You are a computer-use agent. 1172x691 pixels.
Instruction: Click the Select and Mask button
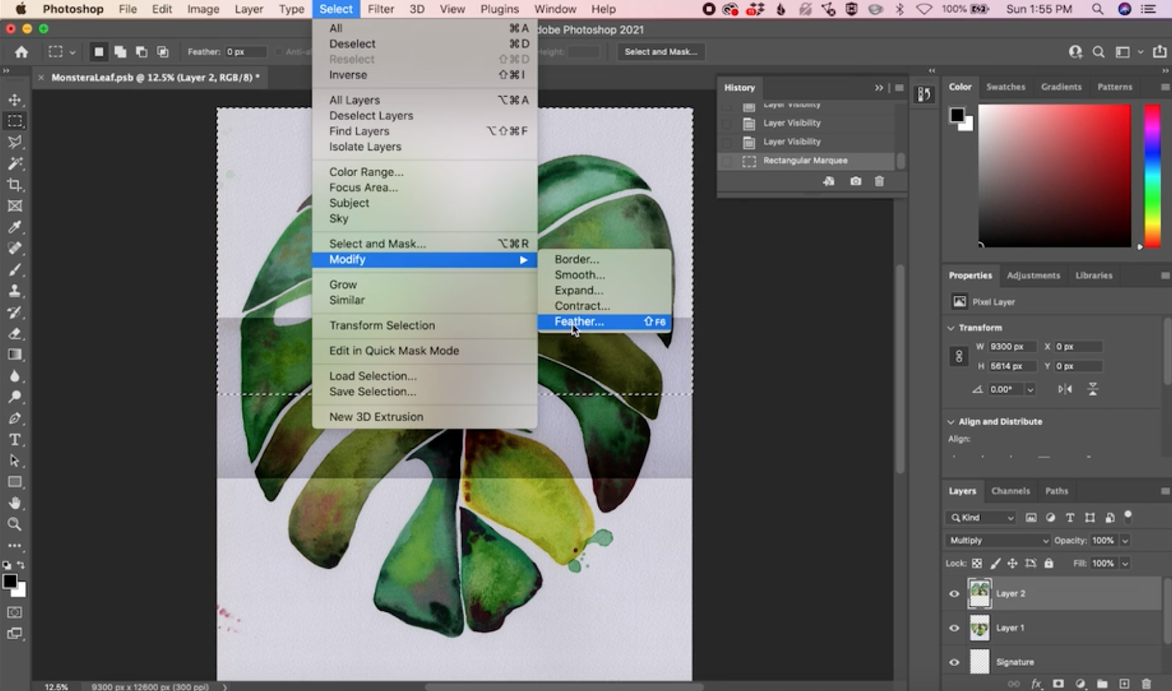pos(660,51)
